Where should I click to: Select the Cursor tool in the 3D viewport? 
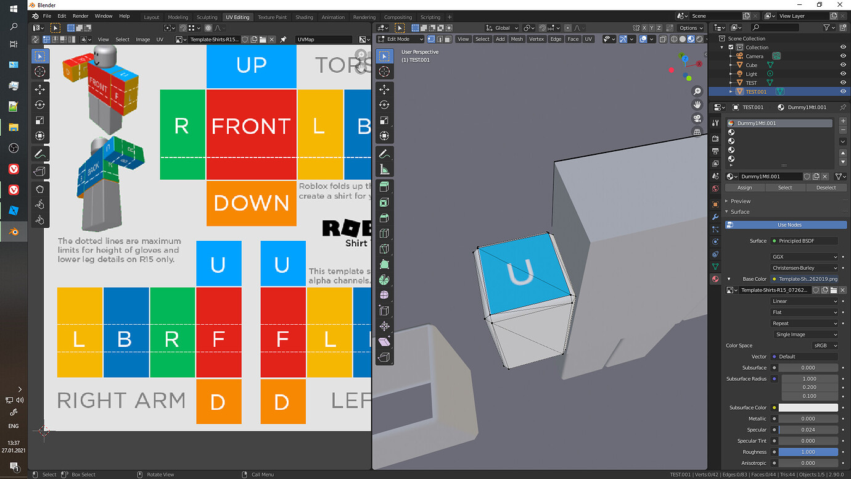[x=384, y=72]
